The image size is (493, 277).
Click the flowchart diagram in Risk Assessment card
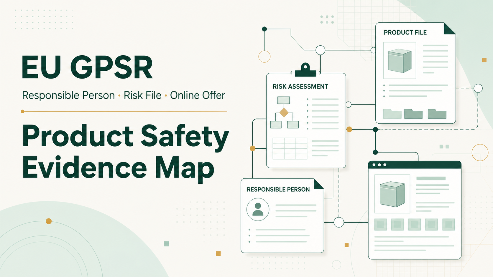point(284,112)
